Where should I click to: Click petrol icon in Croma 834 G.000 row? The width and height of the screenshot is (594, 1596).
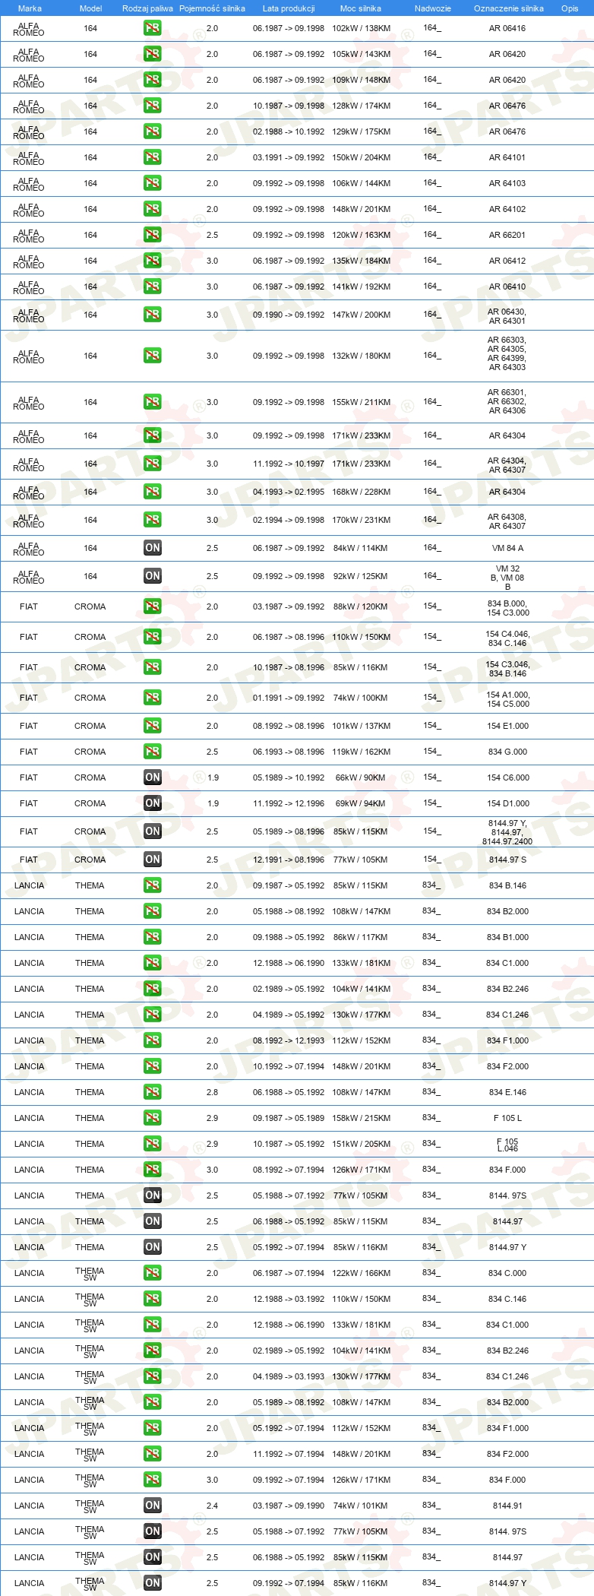pyautogui.click(x=153, y=752)
